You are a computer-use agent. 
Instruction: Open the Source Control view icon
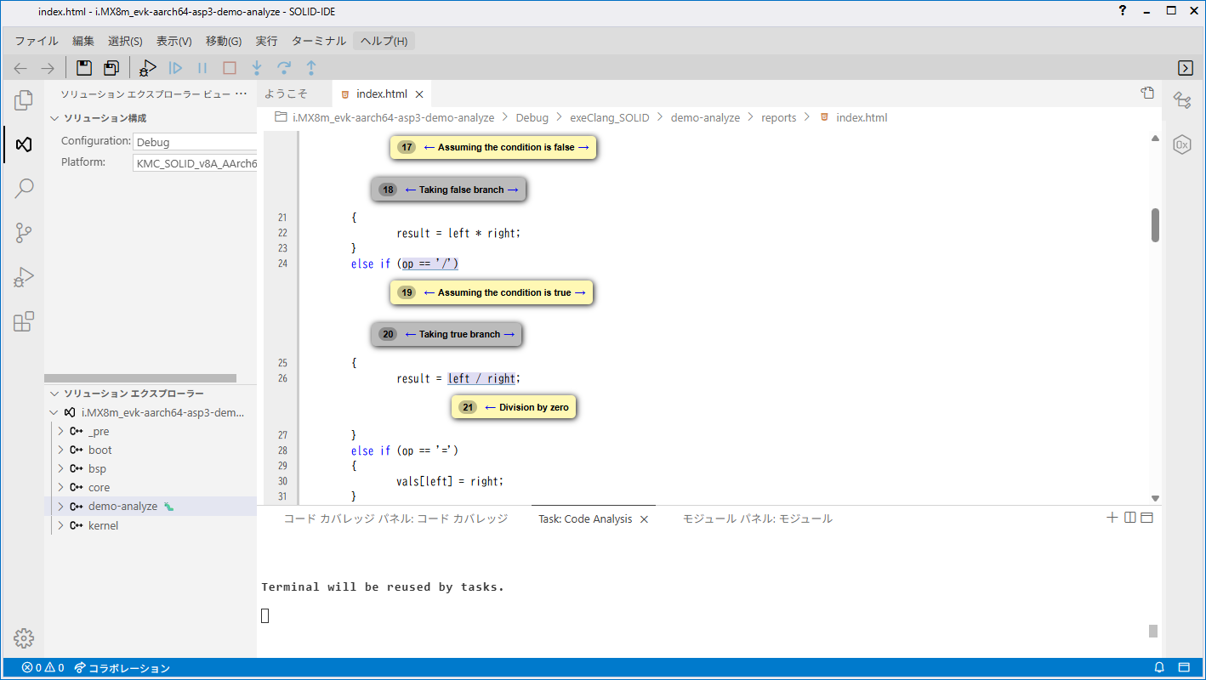pos(24,233)
